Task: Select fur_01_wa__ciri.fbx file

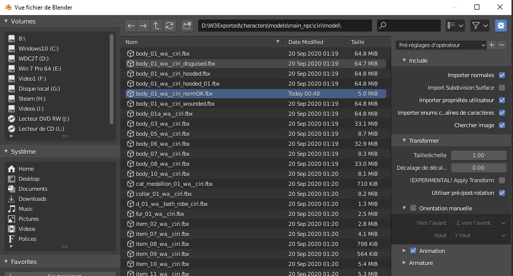Action: coord(256,214)
